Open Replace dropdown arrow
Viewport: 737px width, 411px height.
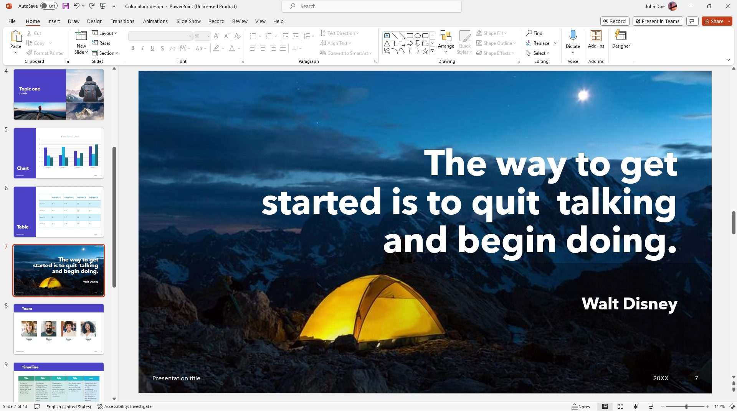tap(555, 43)
